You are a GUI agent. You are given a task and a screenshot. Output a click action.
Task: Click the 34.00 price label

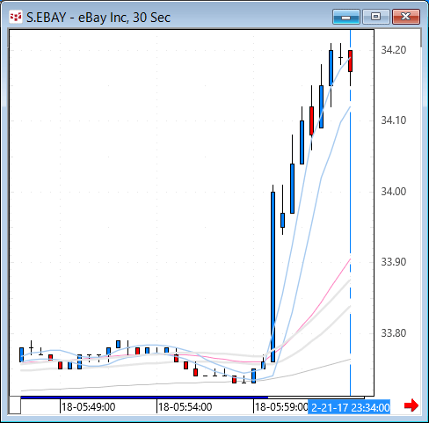pyautogui.click(x=393, y=192)
